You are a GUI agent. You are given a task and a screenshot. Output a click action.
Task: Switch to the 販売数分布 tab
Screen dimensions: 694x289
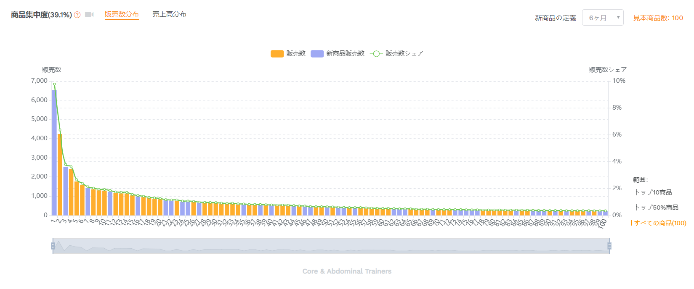(122, 14)
